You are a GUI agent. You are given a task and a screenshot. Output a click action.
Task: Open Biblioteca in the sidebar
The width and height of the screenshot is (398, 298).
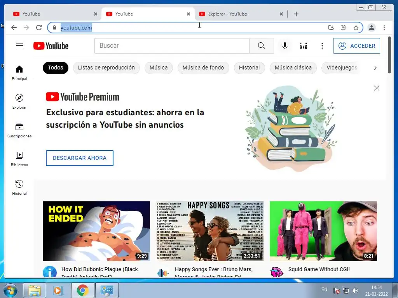pos(19,159)
